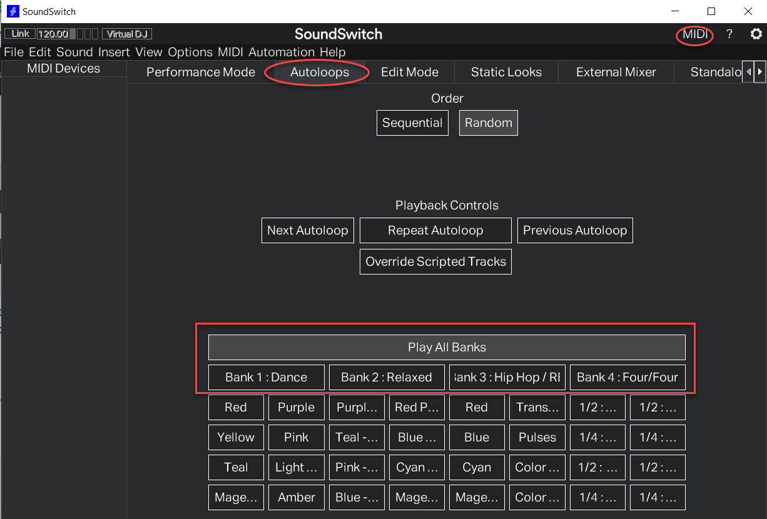This screenshot has height=519, width=767.
Task: Trigger the truncated 'Pink -…' autoloop
Action: [x=357, y=467]
